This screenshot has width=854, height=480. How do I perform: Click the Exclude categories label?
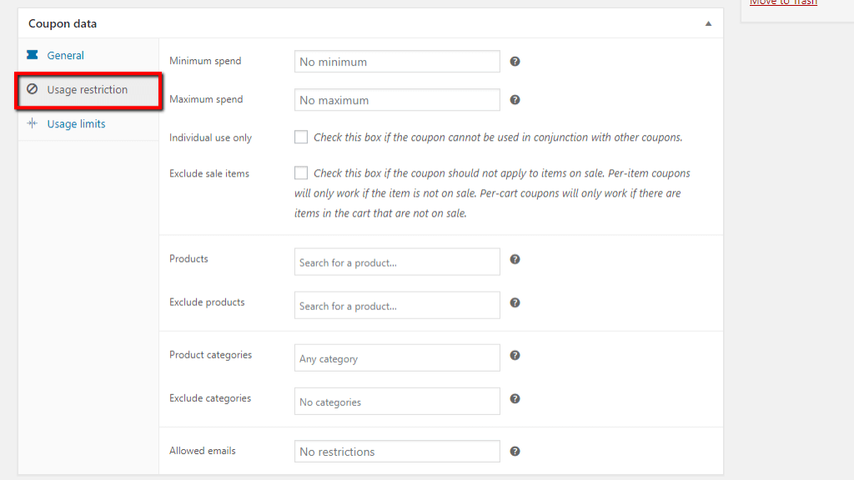tap(210, 398)
